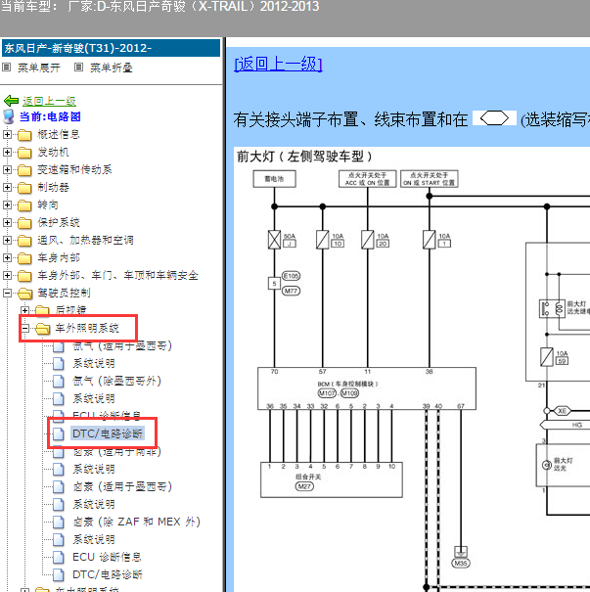Image resolution: width=590 pixels, height=592 pixels.
Task: Click document icon for 卤素 (除 ZAF 和 MEX 外)
Action: pos(59,523)
